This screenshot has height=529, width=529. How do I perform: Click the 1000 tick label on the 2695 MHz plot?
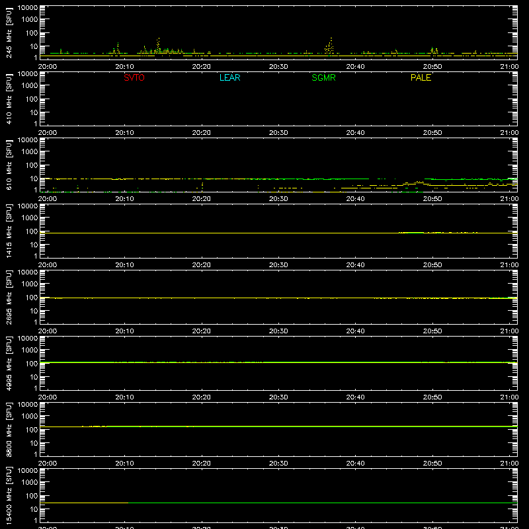(30, 284)
